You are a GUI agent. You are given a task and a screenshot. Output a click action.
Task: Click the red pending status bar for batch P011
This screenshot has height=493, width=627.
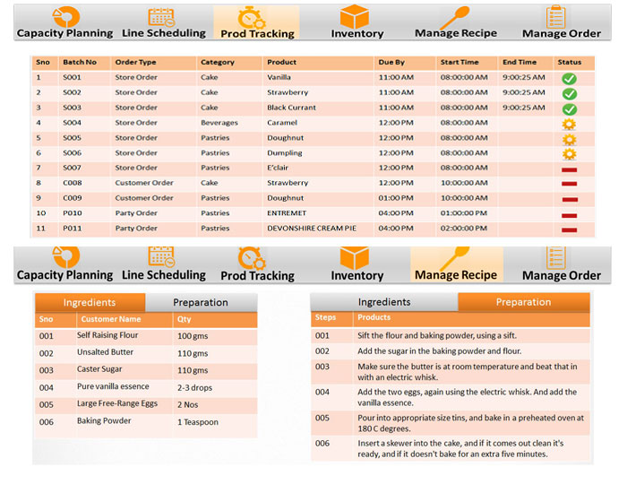[x=570, y=230]
